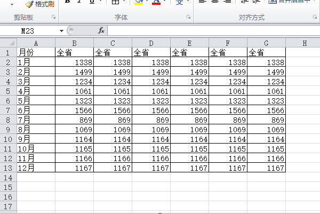
Task: Click the fx insert function icon
Action: coord(101,30)
